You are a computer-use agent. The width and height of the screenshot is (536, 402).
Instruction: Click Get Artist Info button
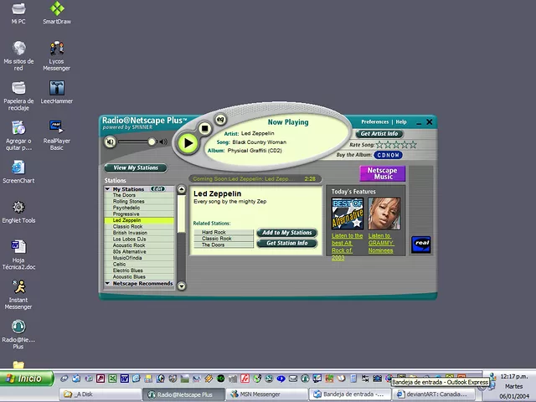coord(379,134)
